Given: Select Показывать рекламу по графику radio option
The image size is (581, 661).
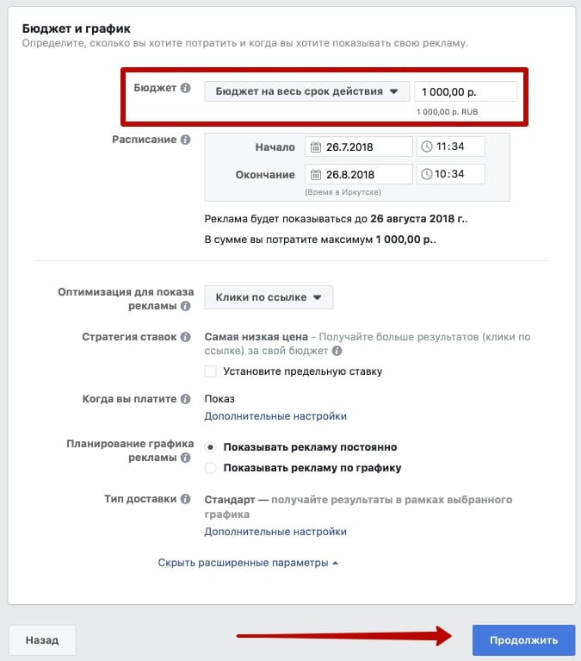Looking at the screenshot, I should point(211,467).
